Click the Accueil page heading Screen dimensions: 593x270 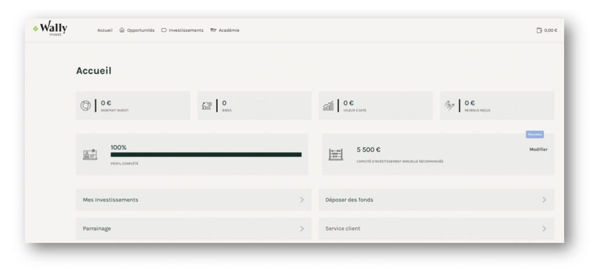pyautogui.click(x=94, y=71)
